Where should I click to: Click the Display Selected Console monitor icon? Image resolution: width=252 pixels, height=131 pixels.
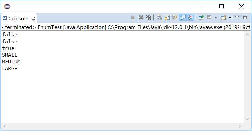[x=209, y=17]
